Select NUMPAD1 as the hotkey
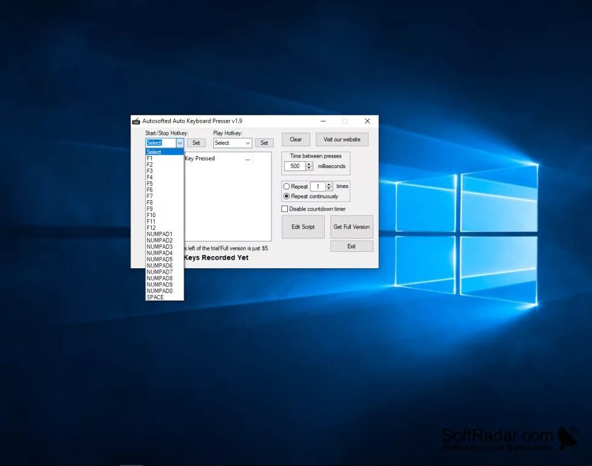This screenshot has height=466, width=592. pos(165,234)
